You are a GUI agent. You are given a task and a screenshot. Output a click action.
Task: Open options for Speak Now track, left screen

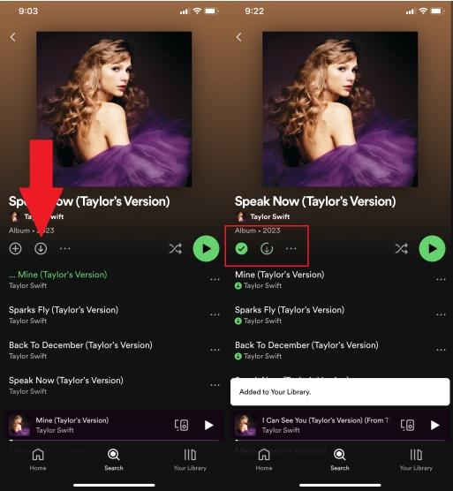pyautogui.click(x=215, y=385)
